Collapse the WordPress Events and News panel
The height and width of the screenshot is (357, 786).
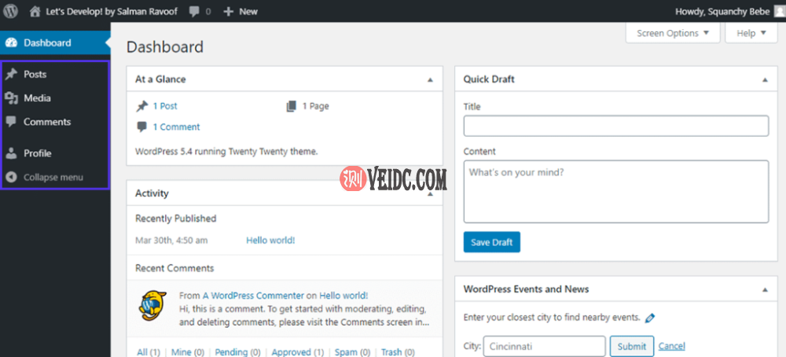tap(765, 290)
